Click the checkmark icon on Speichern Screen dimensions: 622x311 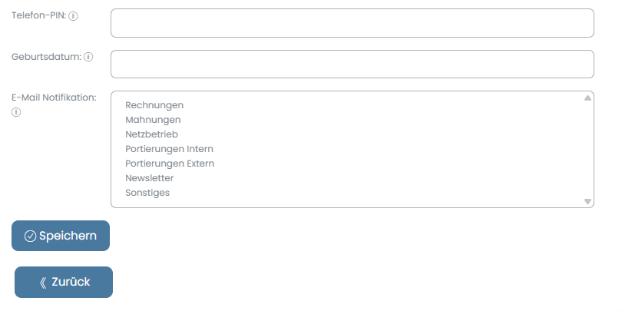point(30,236)
